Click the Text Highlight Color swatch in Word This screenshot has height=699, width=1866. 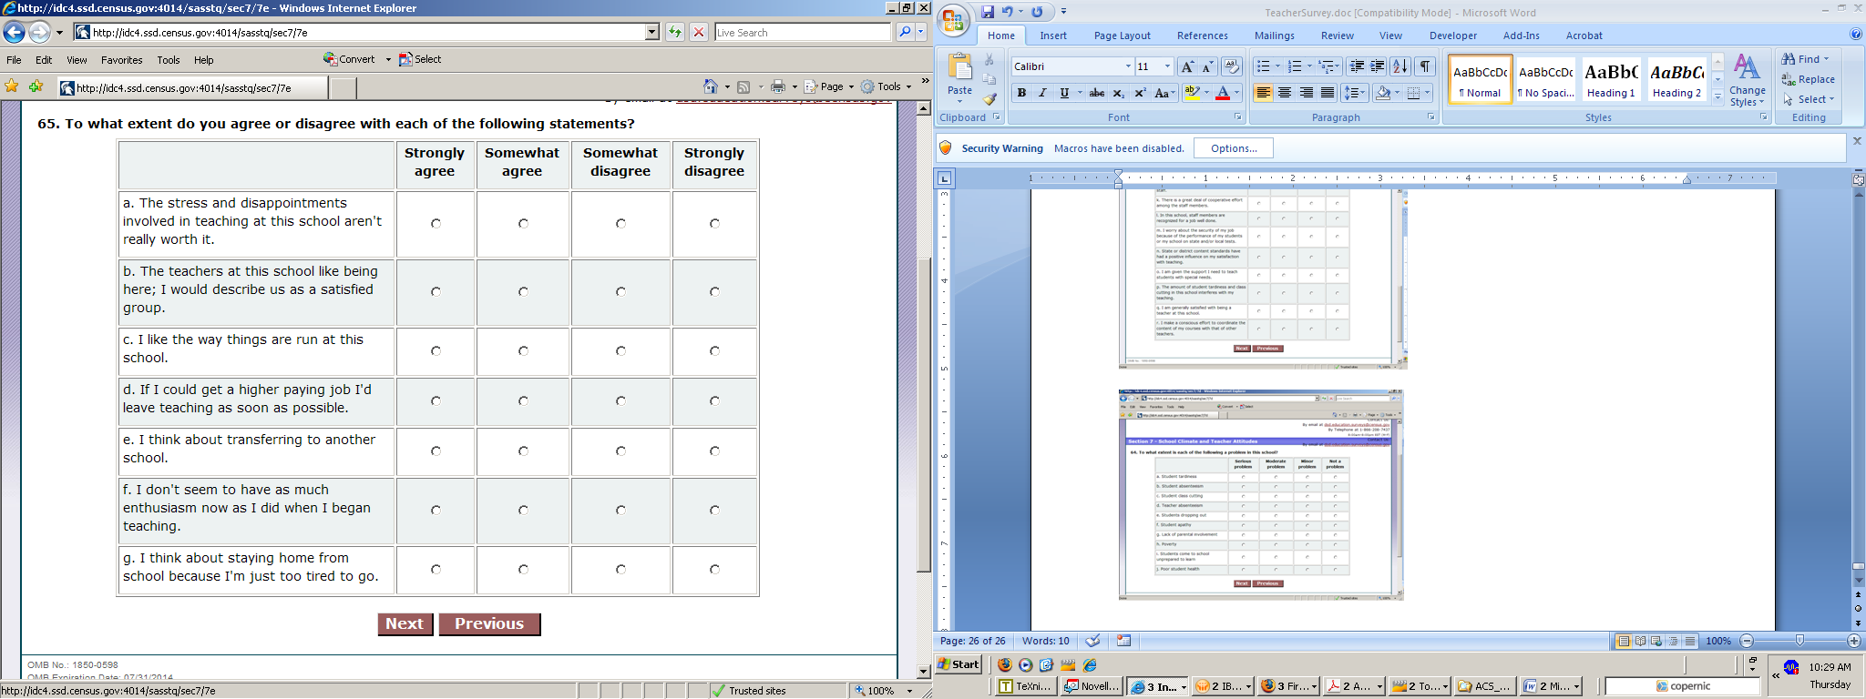pyautogui.click(x=1191, y=93)
